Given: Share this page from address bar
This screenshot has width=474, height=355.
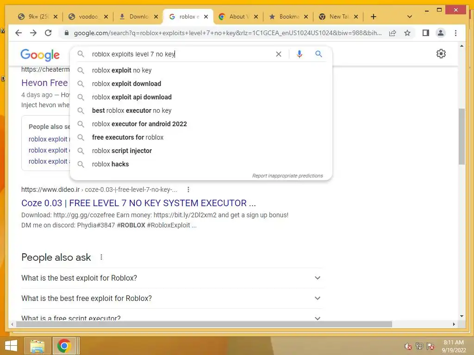Looking at the screenshot, I should pos(393,33).
